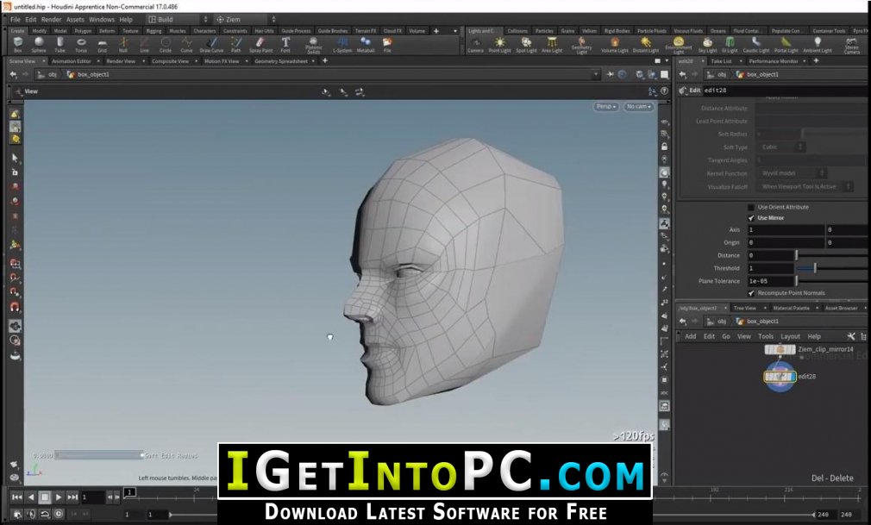Click the play button in the timeline

pos(59,497)
